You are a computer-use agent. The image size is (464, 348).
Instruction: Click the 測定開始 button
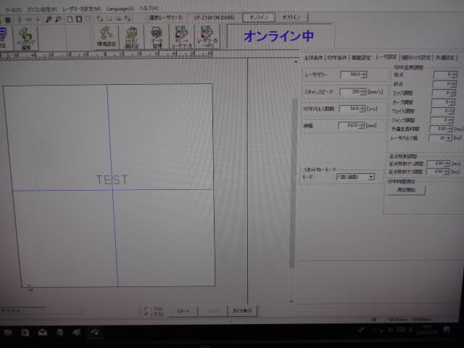[408, 191]
